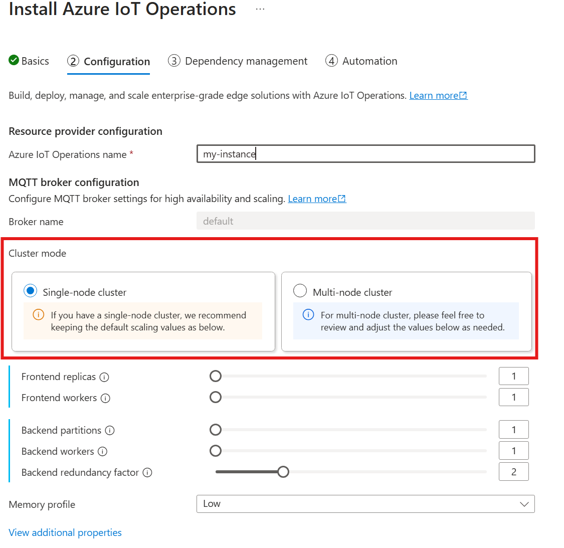
Task: Click the green checkmark on the Basics step
Action: pos(13,60)
